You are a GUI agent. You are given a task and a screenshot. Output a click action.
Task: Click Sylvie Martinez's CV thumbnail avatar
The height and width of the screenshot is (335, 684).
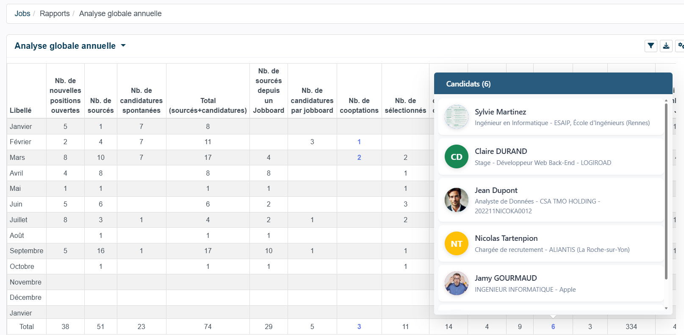coord(457,117)
